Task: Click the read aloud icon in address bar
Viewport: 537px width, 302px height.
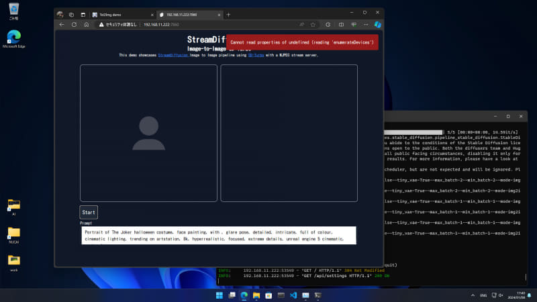Action: 301,25
